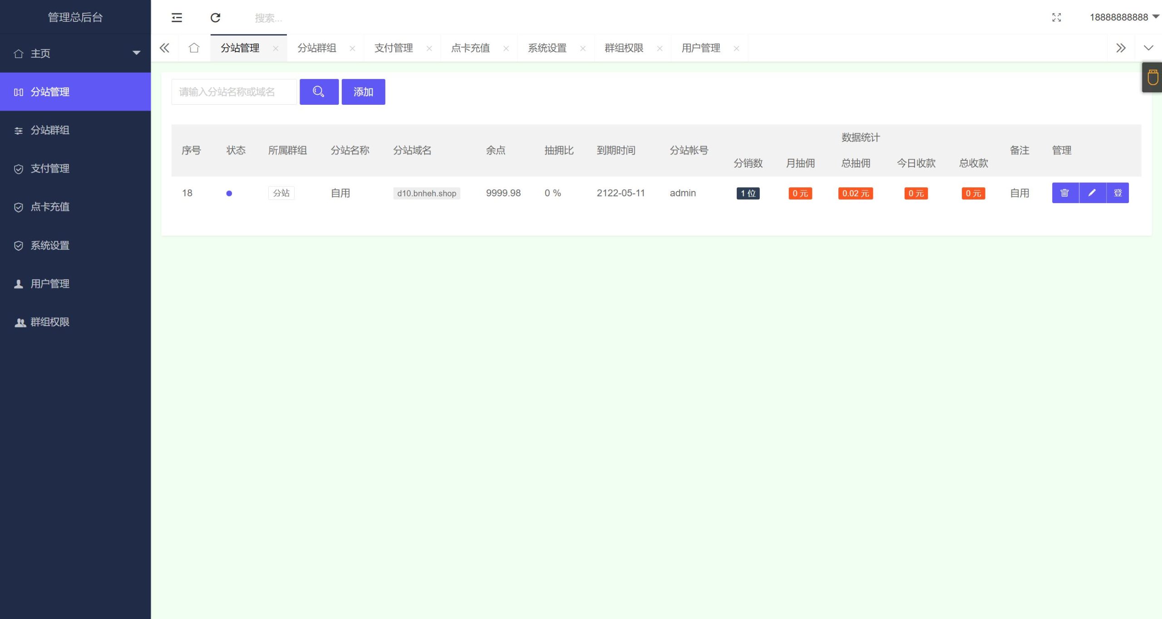Screen dimensions: 1162x619
Task: Open the d10.bnheh.shop domain link
Action: 426,193
